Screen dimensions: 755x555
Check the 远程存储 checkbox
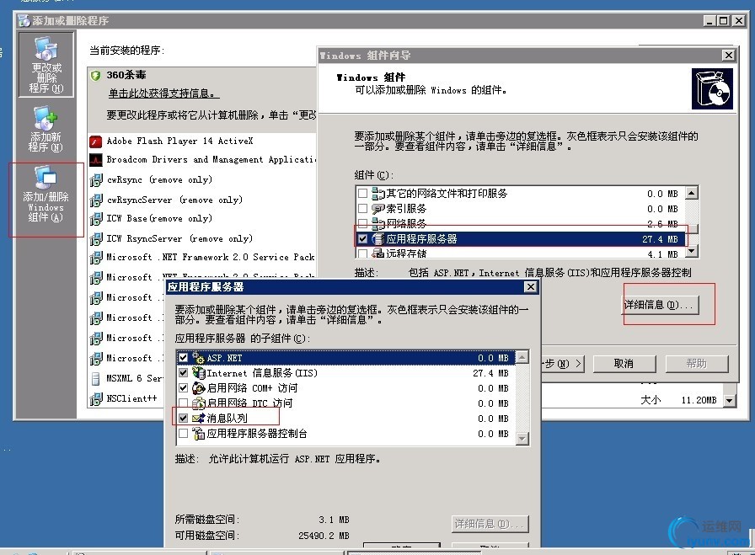pyautogui.click(x=362, y=253)
